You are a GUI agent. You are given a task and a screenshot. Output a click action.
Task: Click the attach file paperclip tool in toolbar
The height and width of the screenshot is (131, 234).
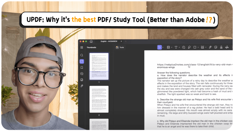pos(210,47)
